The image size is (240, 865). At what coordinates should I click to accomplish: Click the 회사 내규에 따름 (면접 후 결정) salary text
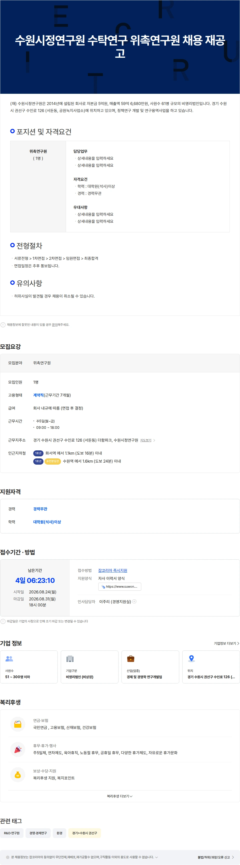58,408
